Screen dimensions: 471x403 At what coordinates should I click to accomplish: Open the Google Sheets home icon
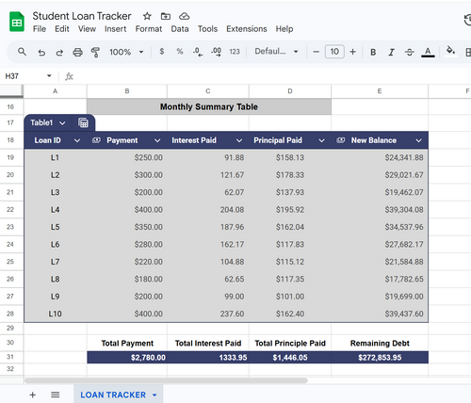[17, 22]
